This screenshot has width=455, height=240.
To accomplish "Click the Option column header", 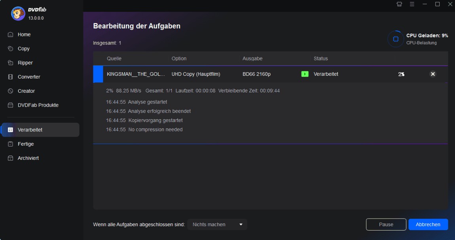I will [179, 58].
